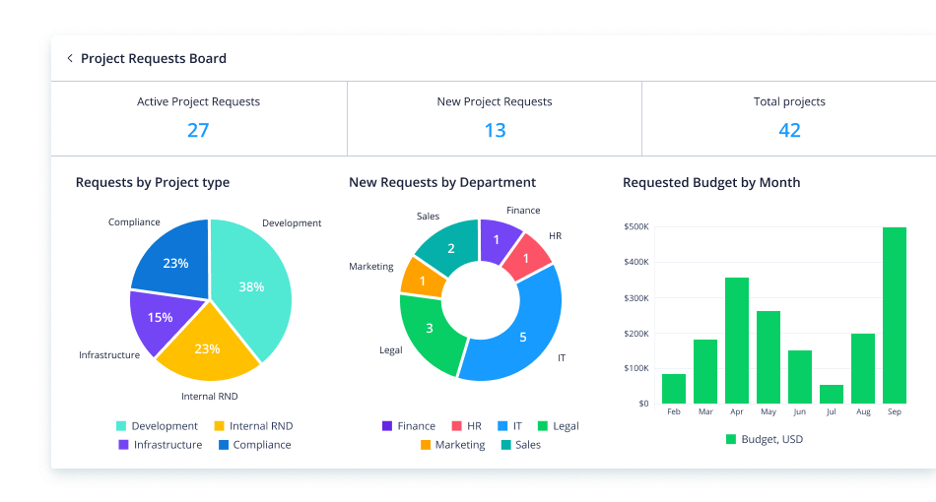Select the Infrastructure 15% pie slice

click(x=159, y=317)
